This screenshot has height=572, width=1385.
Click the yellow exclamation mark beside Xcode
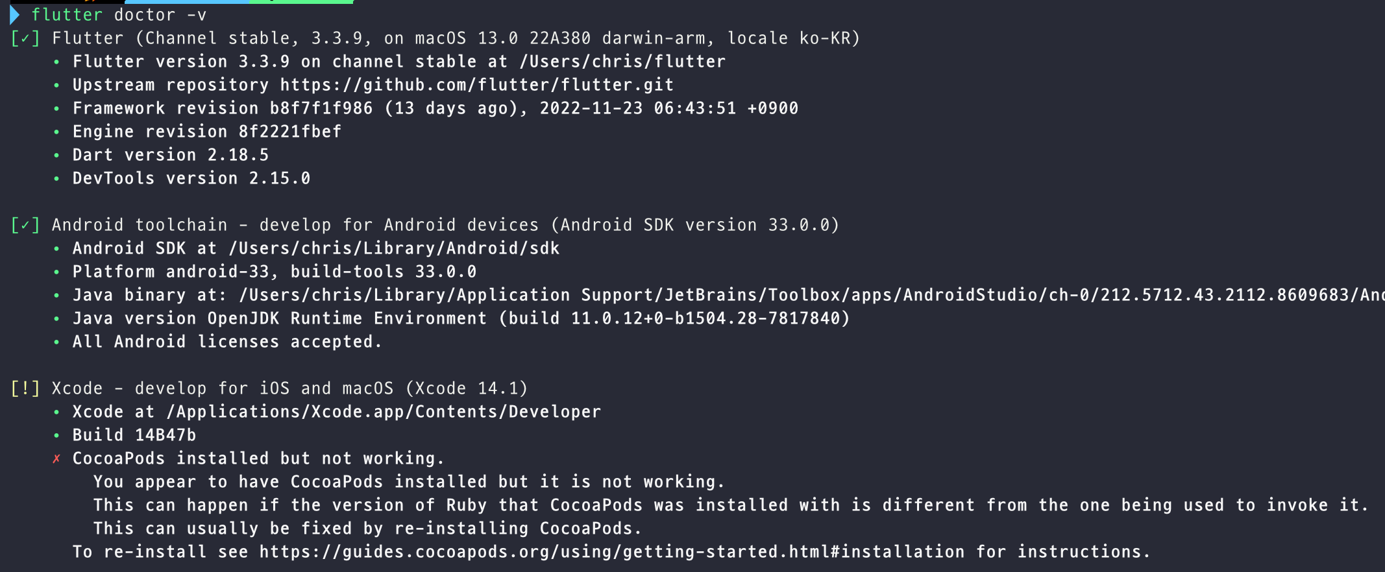coord(25,388)
